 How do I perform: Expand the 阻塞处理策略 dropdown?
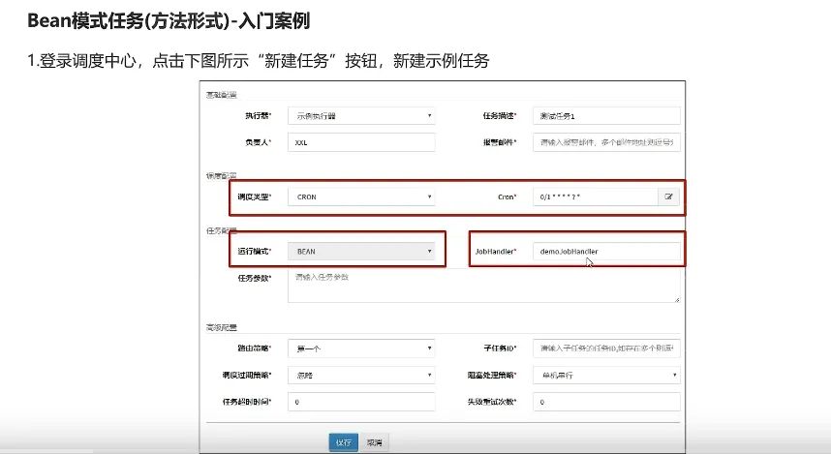[x=605, y=375]
